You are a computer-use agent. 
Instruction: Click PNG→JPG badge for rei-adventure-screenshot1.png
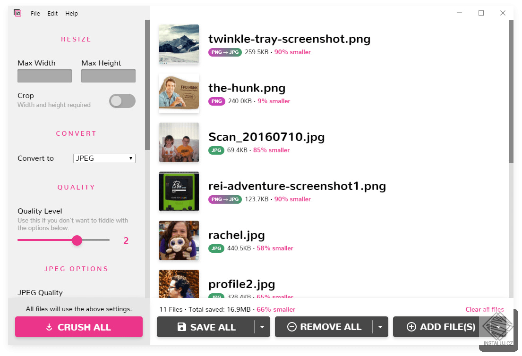click(225, 199)
